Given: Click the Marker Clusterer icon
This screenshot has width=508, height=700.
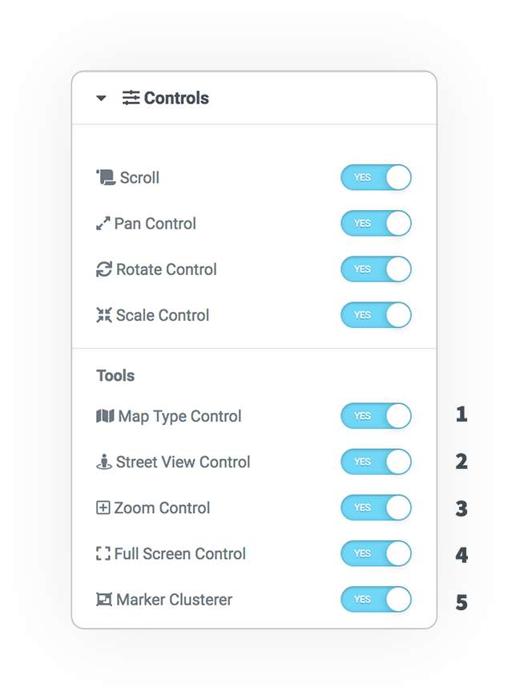Looking at the screenshot, I should [104, 600].
